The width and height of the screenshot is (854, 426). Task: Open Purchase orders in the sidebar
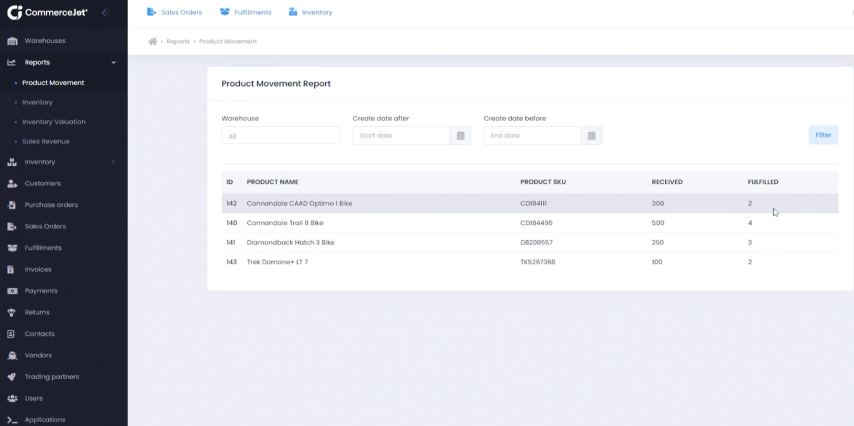coord(51,205)
